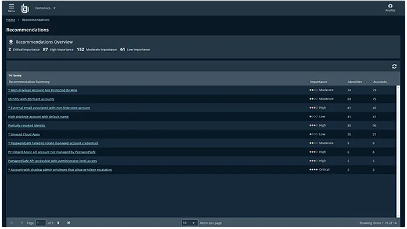Click the page number input field
Image resolution: width=407 pixels, height=229 pixels.
click(41, 223)
